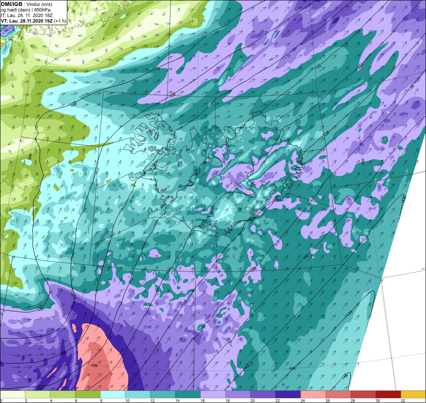
Task: Select the 2–4 m/s light green legend swatch
Action: coord(37,394)
